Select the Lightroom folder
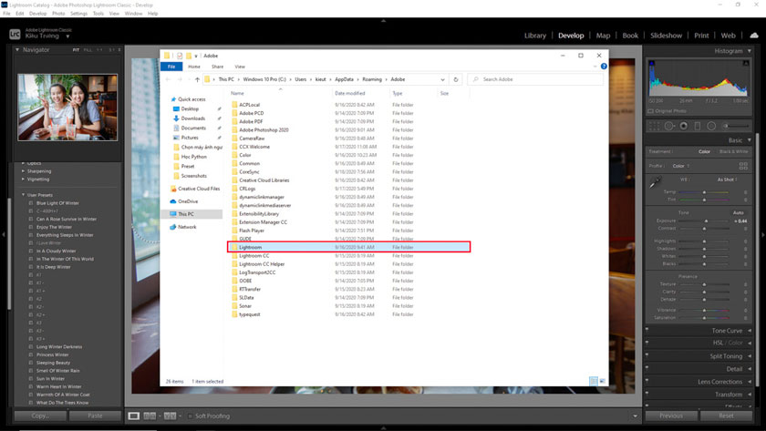The width and height of the screenshot is (766, 431). (x=348, y=247)
